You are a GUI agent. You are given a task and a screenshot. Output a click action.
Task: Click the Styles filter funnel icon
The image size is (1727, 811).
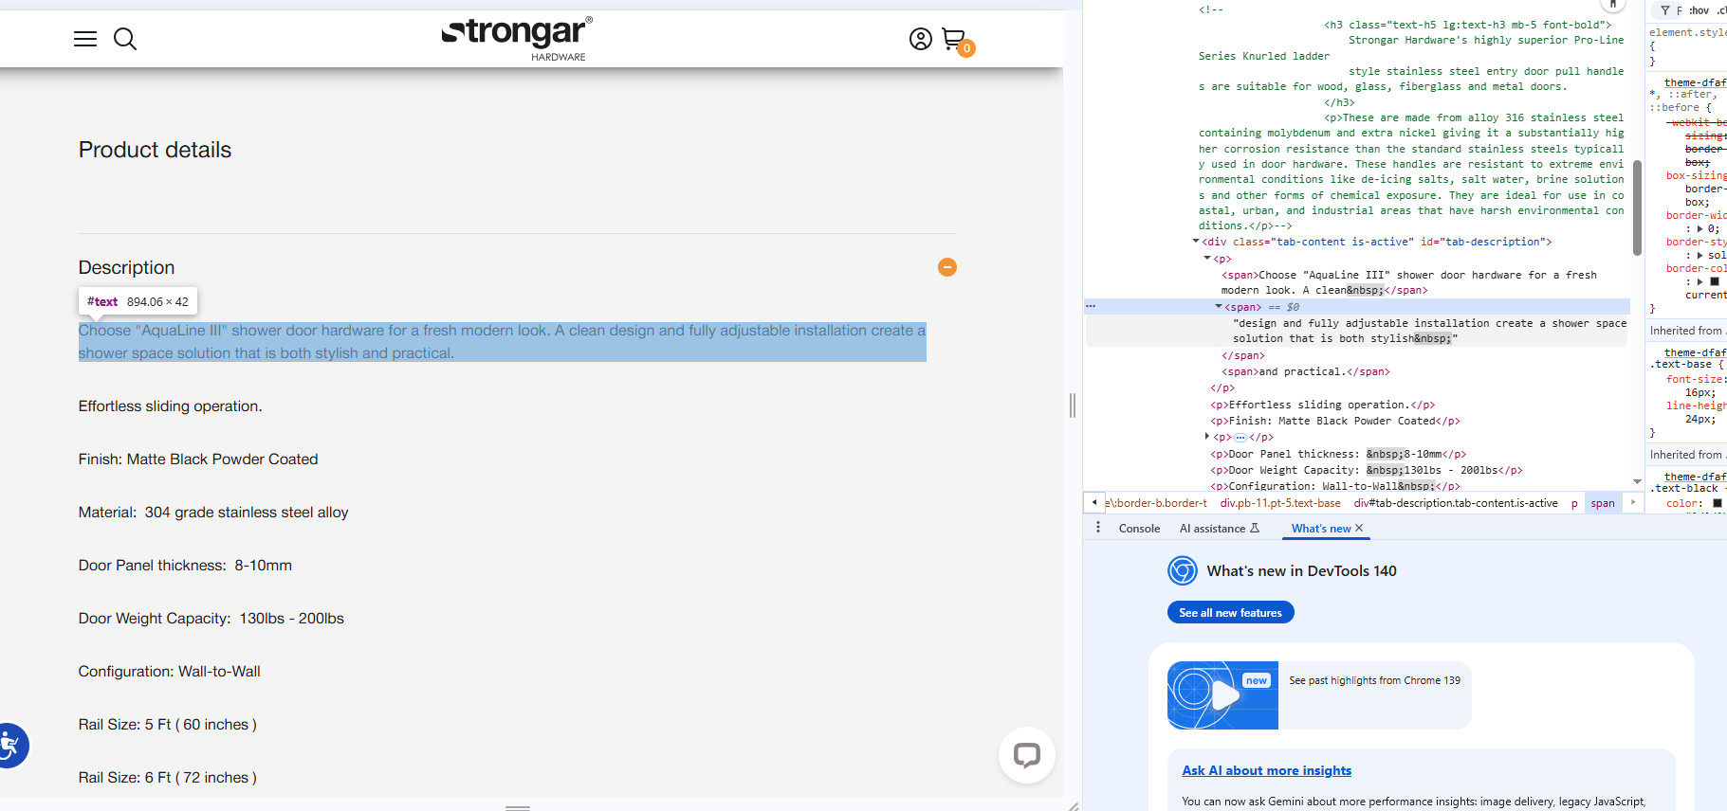1664,10
